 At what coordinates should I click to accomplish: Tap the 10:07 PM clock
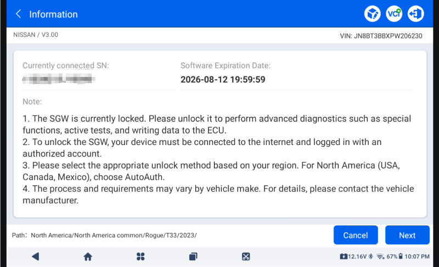tap(418, 257)
